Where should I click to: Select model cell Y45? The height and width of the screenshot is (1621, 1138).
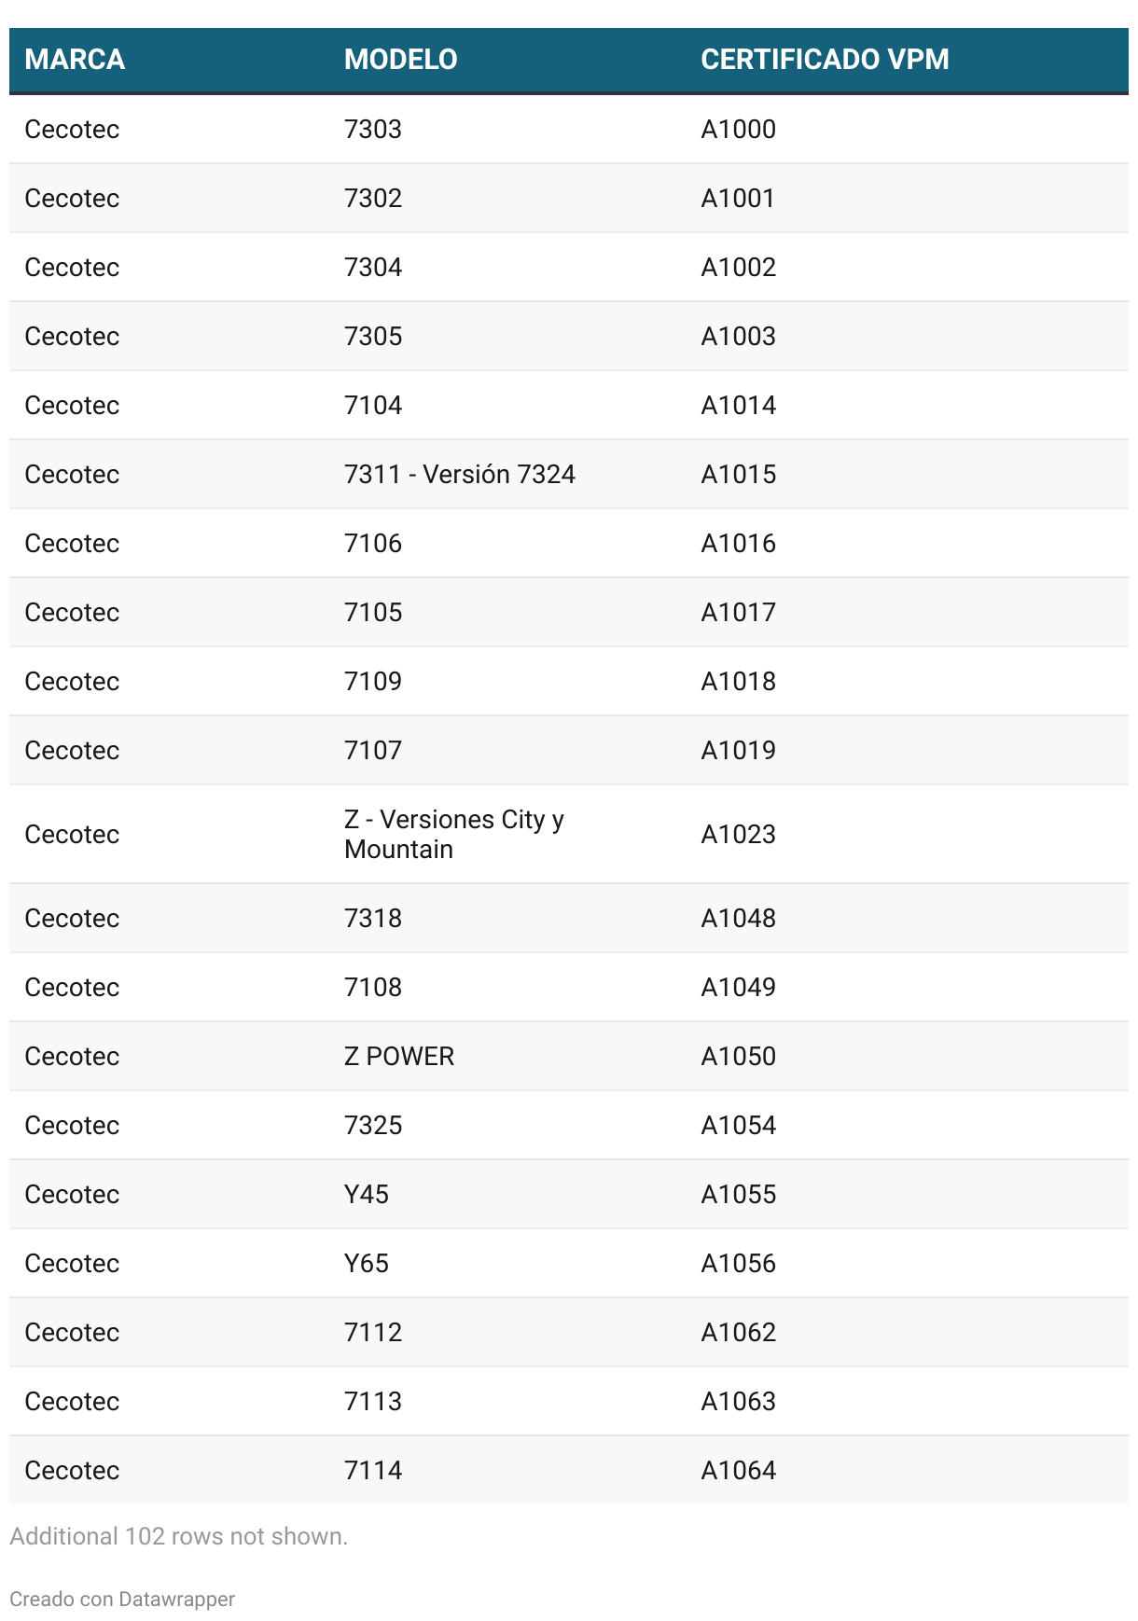[366, 1194]
